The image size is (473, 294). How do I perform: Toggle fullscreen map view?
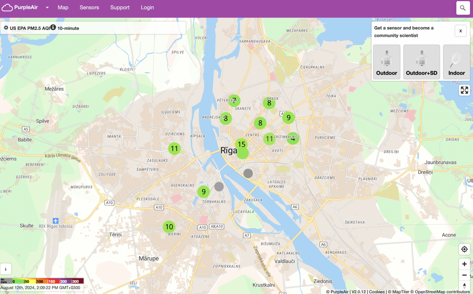point(464,90)
